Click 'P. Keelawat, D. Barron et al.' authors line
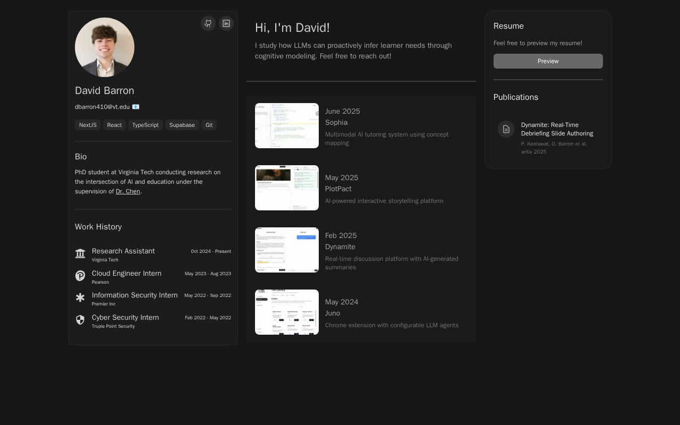This screenshot has height=425, width=680. point(554,144)
